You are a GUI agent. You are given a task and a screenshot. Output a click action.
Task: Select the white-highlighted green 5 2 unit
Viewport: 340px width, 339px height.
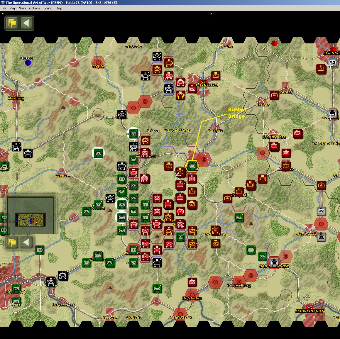(98, 153)
